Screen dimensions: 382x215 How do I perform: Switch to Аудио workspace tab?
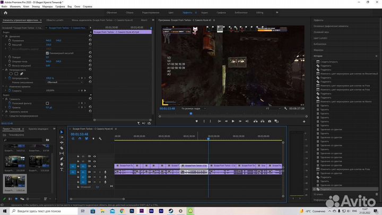click(204, 12)
